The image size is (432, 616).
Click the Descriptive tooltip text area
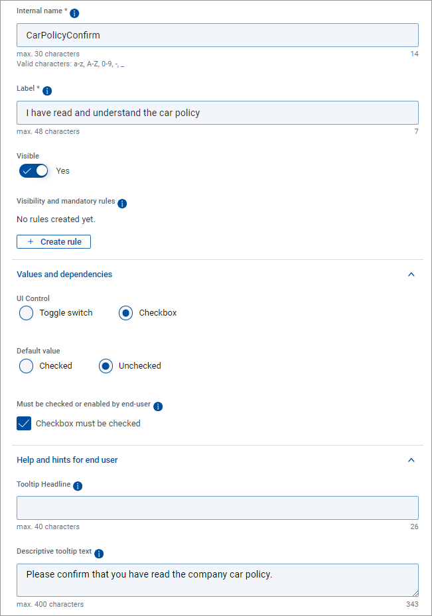217,580
